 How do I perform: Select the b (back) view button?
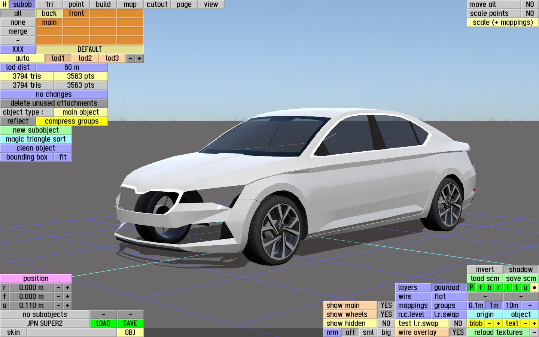490,288
